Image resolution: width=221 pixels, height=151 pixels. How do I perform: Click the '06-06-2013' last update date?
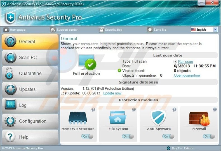[91, 93]
